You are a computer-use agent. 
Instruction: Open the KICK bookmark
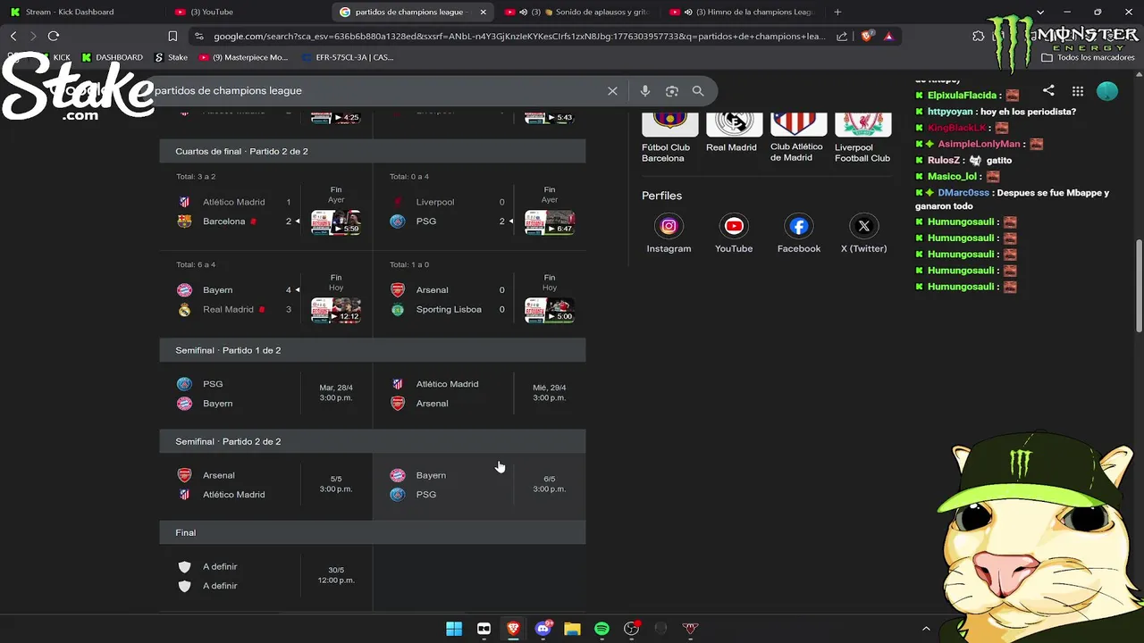click(54, 57)
